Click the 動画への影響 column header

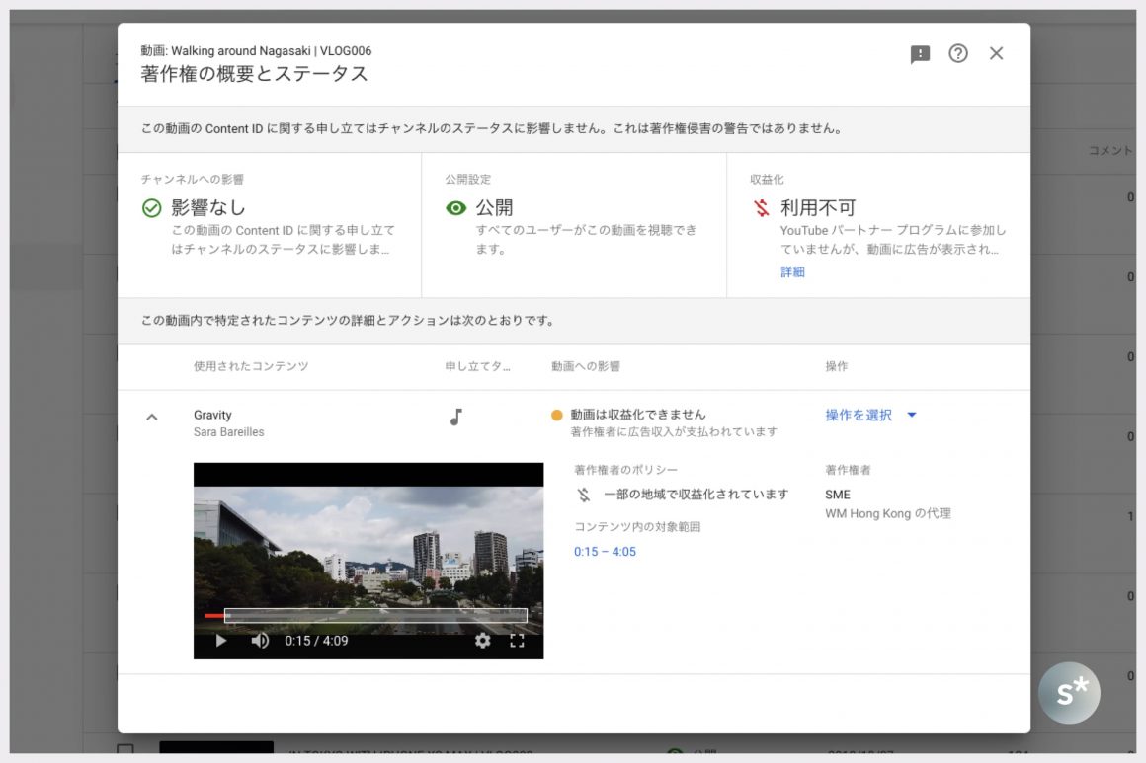[x=586, y=366]
